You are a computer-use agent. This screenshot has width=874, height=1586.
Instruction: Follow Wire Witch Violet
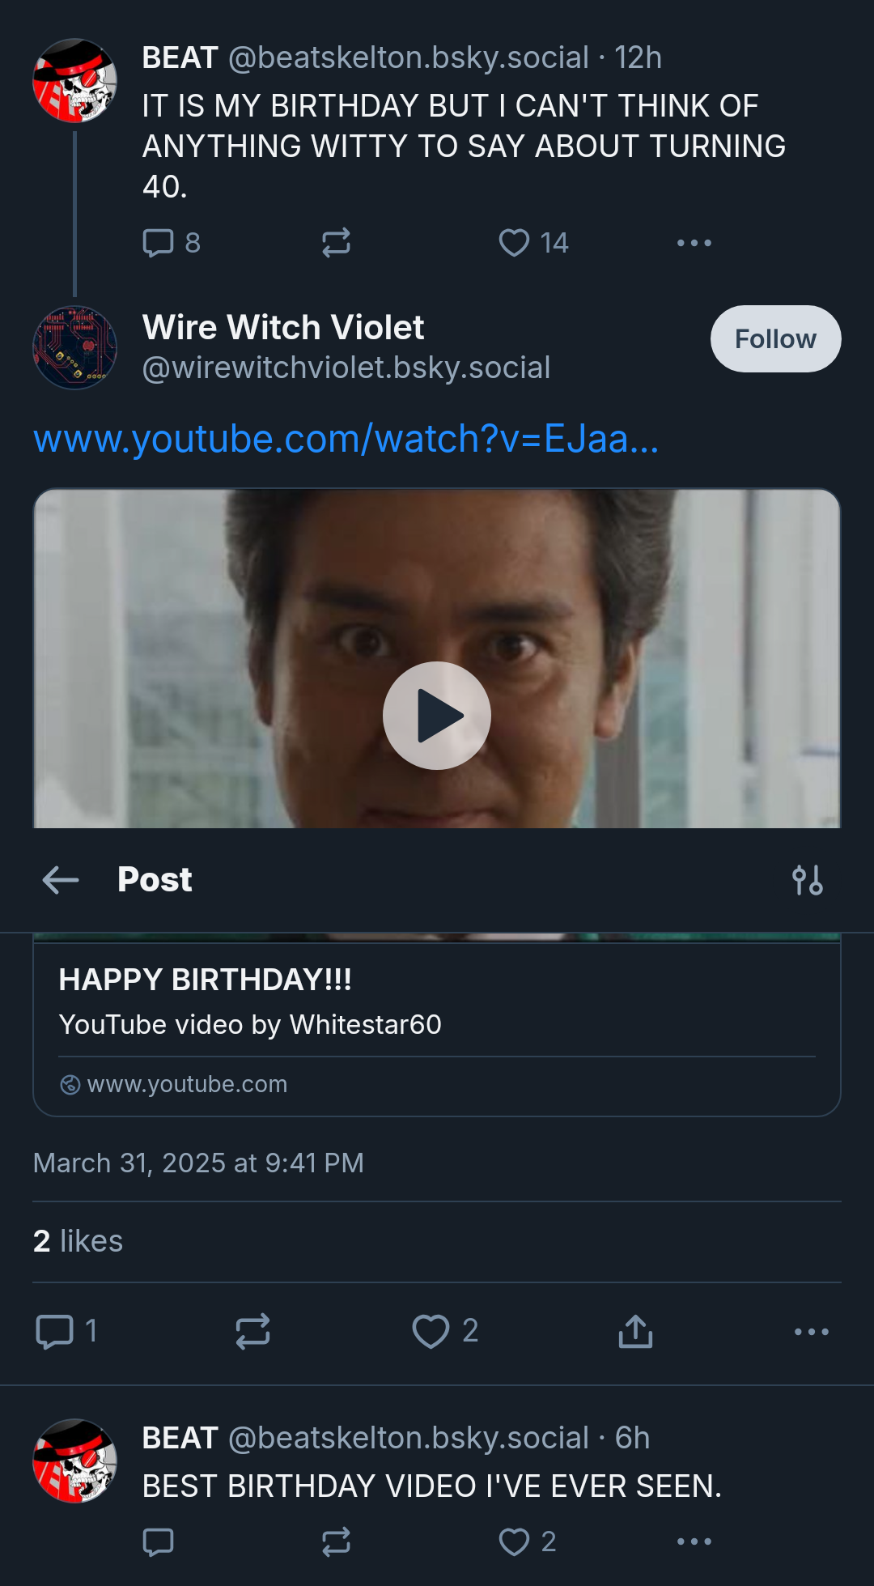775,338
